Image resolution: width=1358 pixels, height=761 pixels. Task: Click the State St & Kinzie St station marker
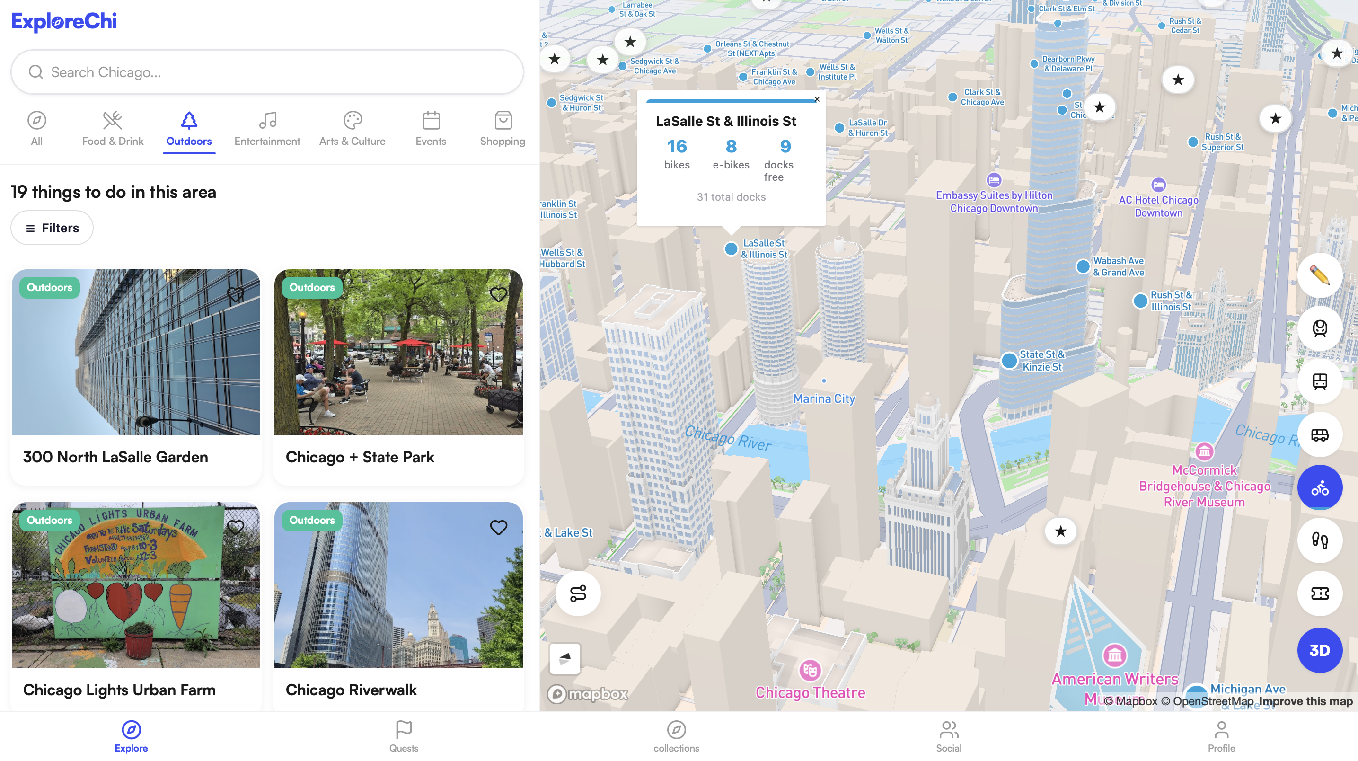pos(1009,361)
